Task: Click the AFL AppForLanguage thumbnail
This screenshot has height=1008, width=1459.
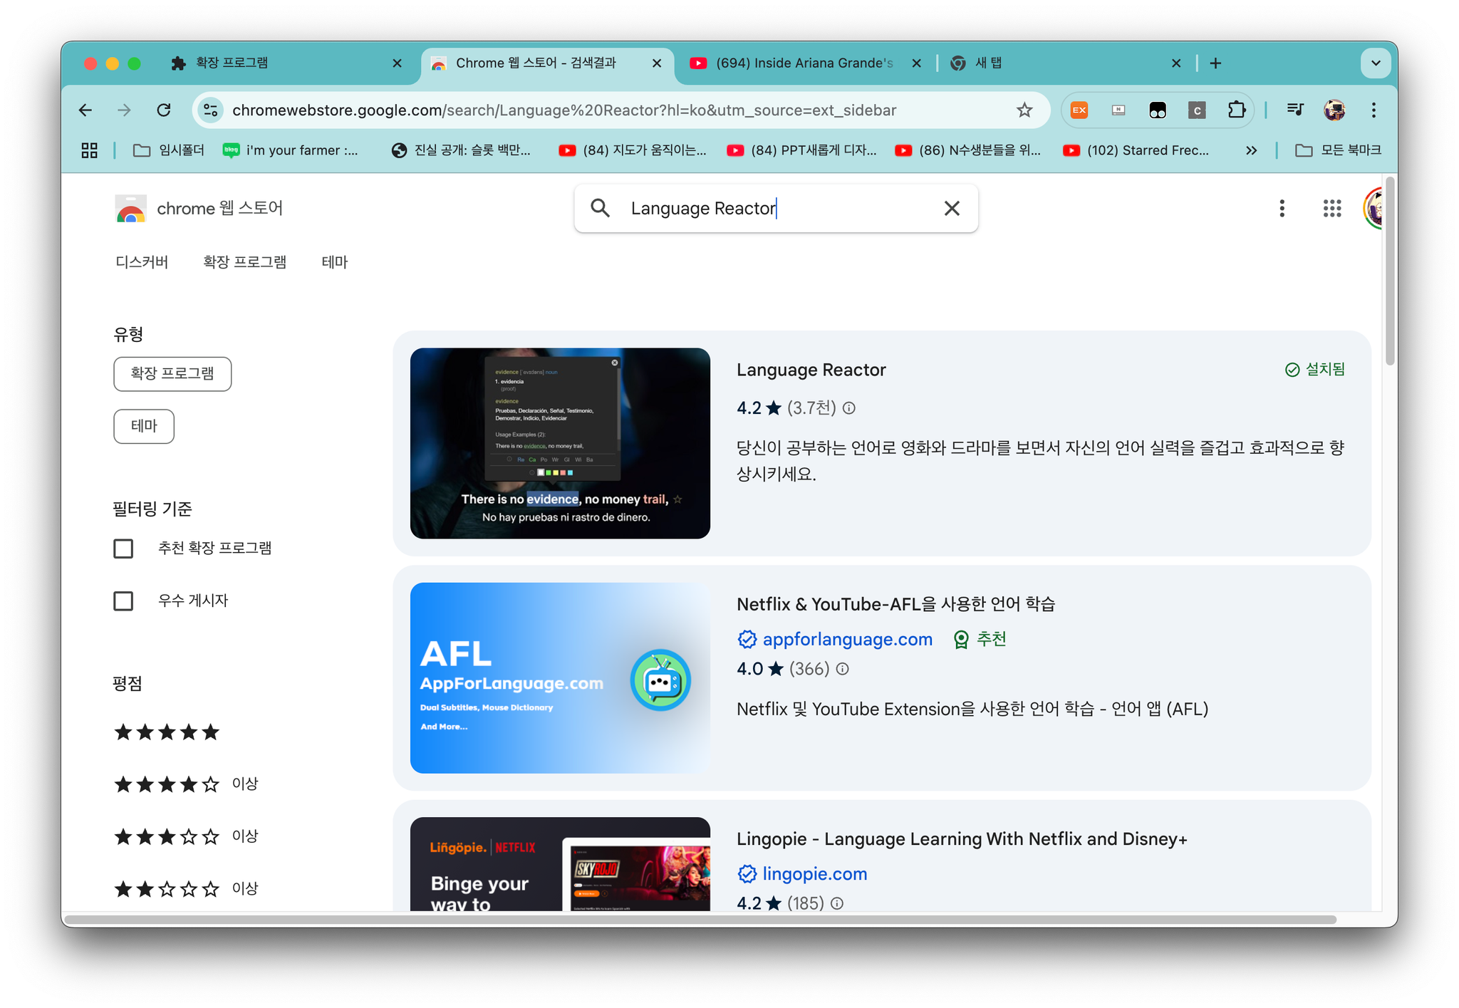Action: coord(560,678)
